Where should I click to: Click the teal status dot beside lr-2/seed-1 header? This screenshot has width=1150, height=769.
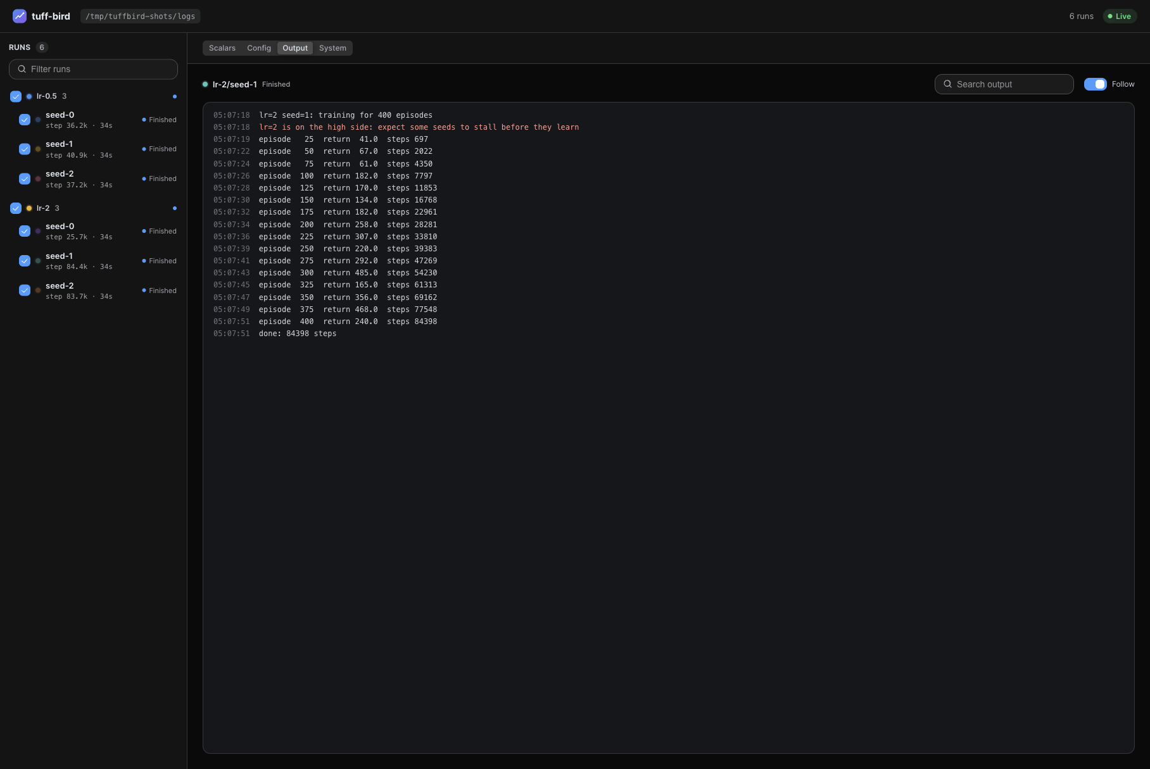205,84
